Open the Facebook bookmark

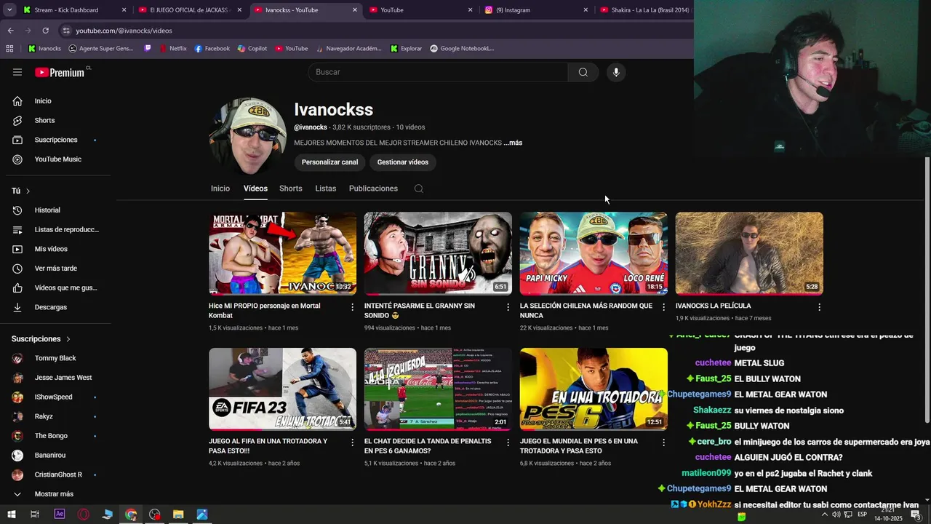pyautogui.click(x=212, y=49)
